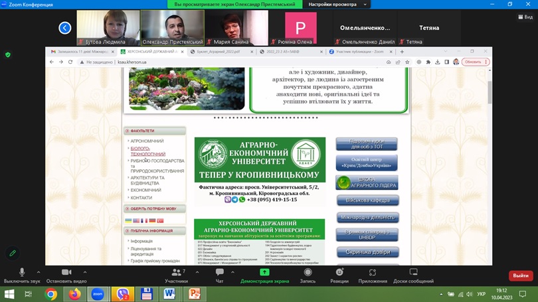Open Приложения apps panel

(x=373, y=275)
